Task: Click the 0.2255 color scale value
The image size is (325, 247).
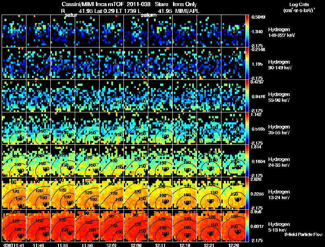Action: click(x=258, y=194)
